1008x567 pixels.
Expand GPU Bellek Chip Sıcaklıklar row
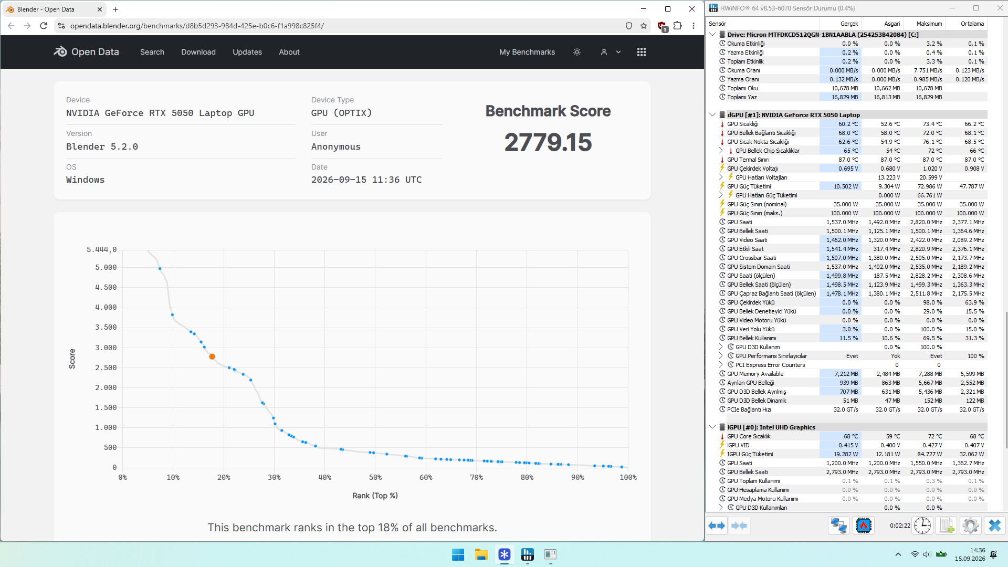pos(721,151)
